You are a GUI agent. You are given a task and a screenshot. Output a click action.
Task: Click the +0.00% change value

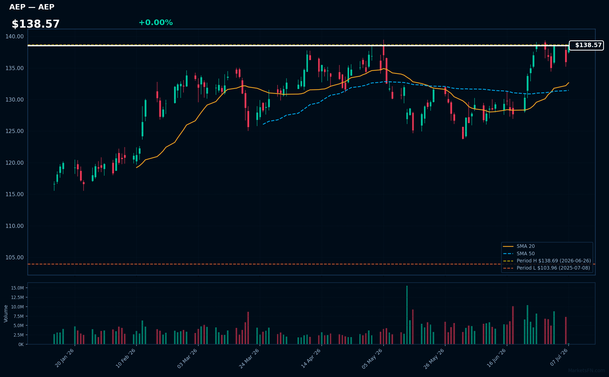(156, 23)
